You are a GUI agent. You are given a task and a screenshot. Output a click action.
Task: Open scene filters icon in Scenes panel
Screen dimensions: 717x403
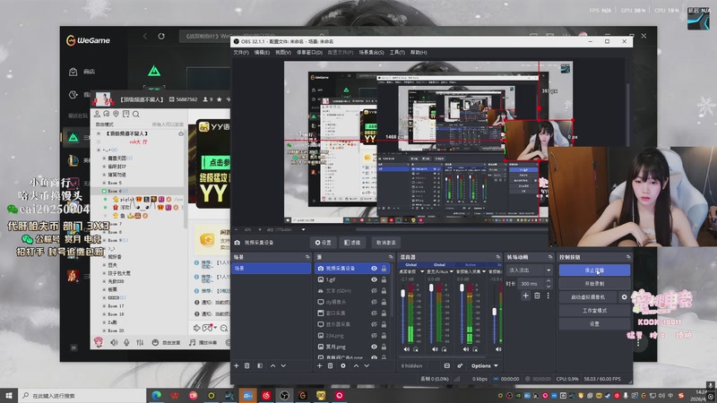[260, 365]
